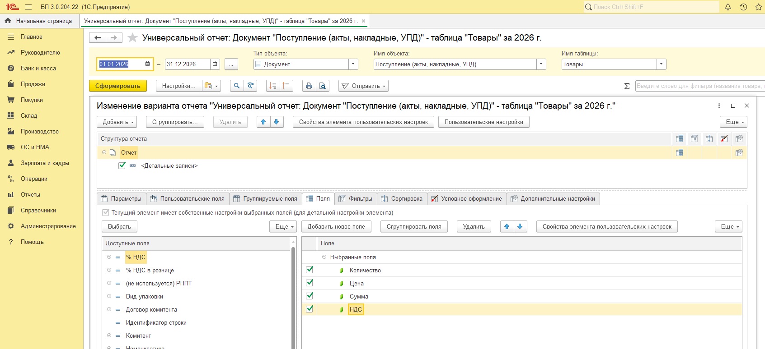Image resolution: width=765 pixels, height=349 pixels.
Task: Open the Тип объекта dropdown
Action: [353, 64]
